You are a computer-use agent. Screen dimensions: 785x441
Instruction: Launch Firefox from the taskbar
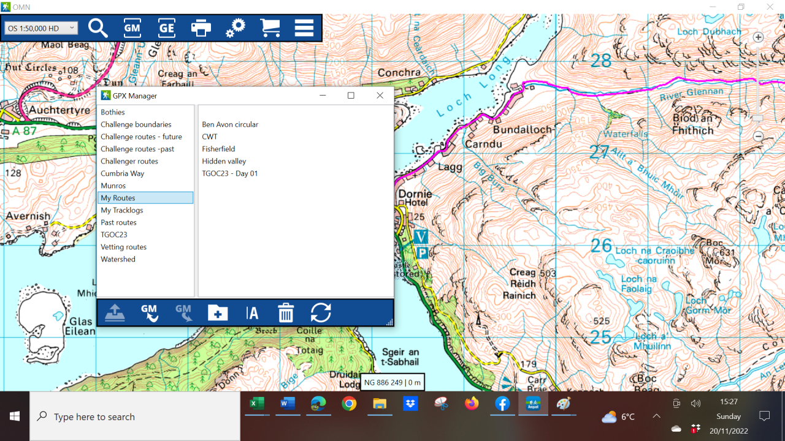click(472, 404)
